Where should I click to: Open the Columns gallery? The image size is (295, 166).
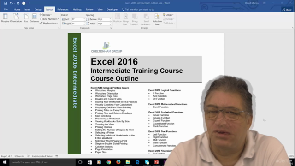pyautogui.click(x=34, y=19)
